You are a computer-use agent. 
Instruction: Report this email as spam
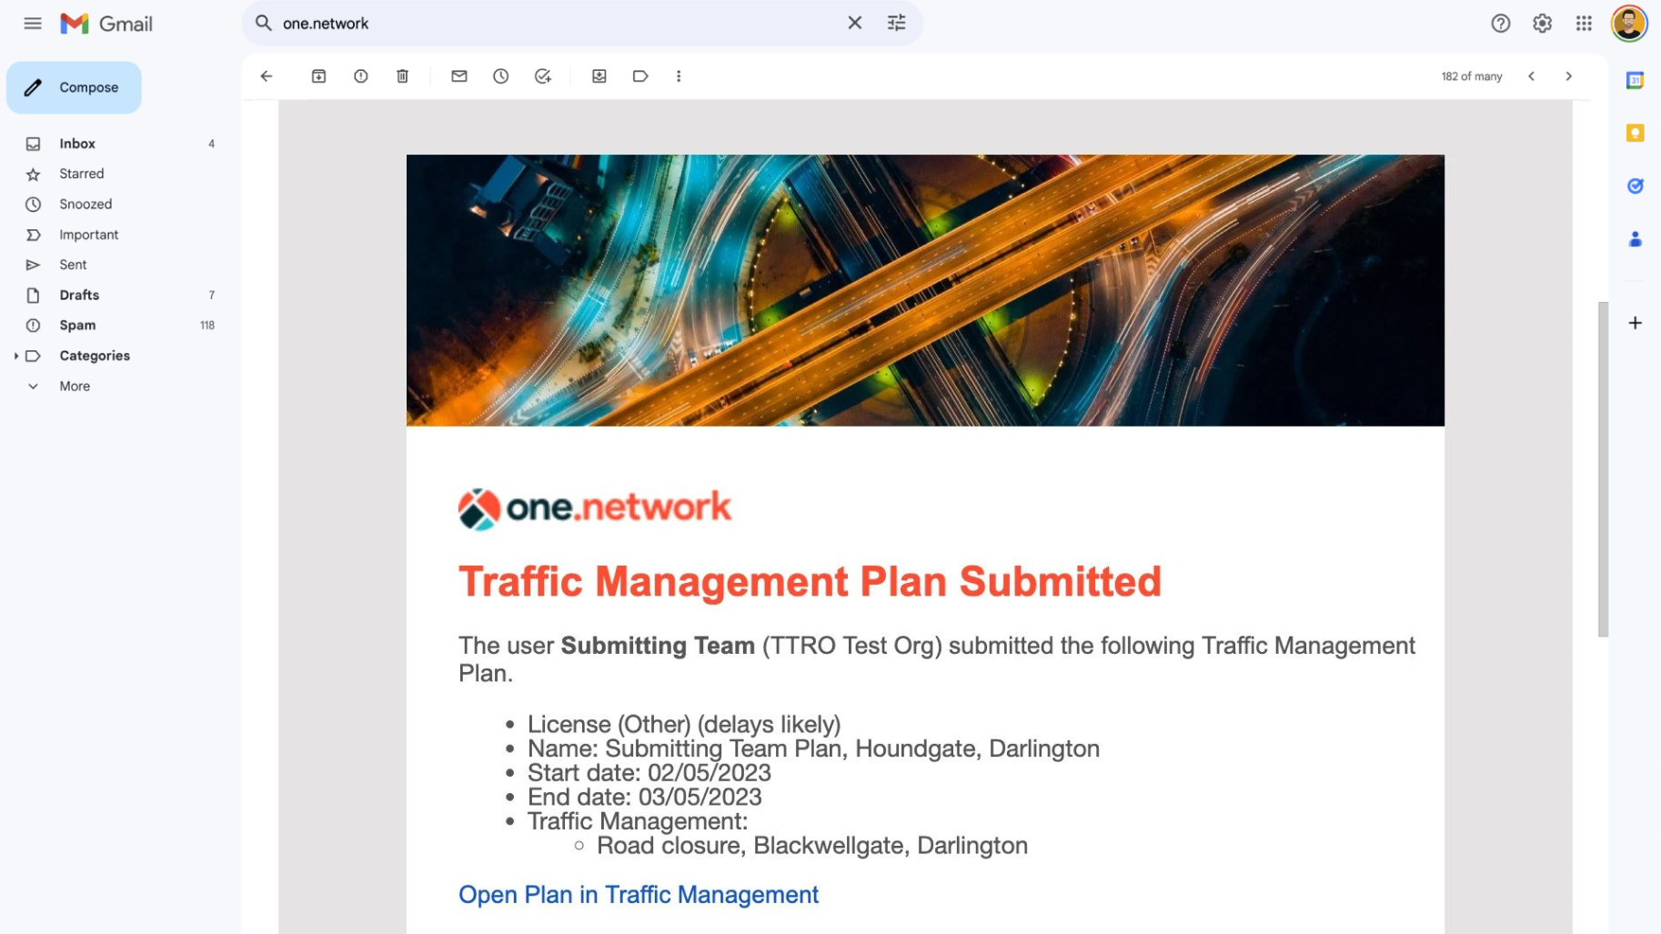[x=360, y=76]
